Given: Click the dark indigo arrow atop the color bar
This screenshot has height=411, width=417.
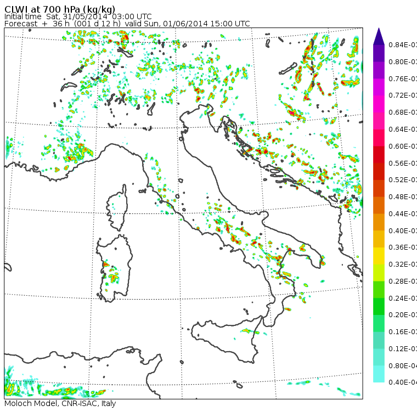Looking at the screenshot, I should pyautogui.click(x=379, y=36).
